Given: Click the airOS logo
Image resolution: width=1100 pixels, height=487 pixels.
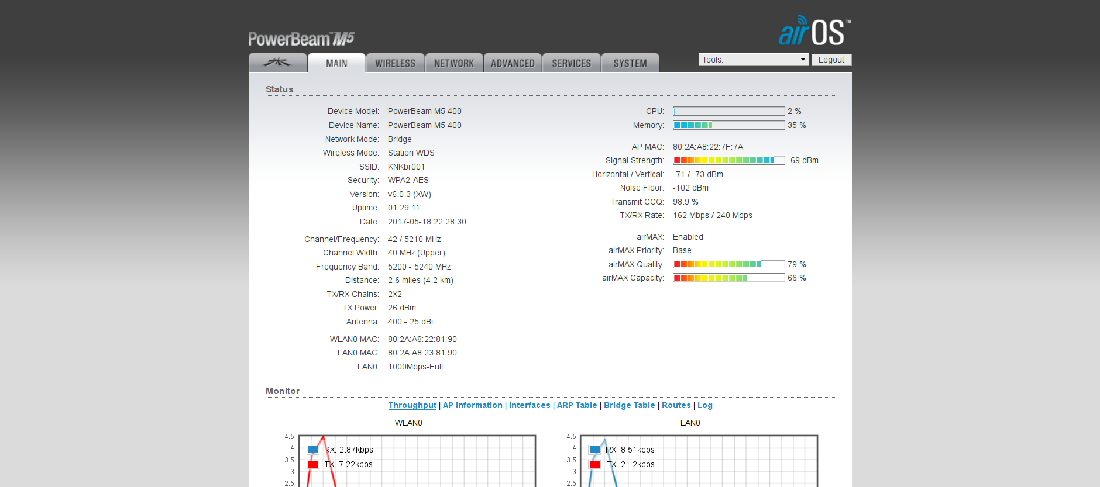Looking at the screenshot, I should [814, 30].
